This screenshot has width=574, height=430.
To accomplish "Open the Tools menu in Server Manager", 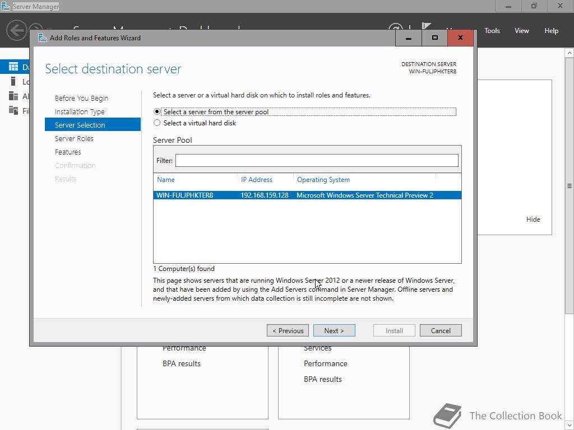I will pyautogui.click(x=492, y=31).
